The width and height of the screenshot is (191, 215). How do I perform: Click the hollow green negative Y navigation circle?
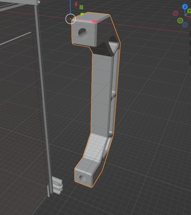[x=180, y=20]
